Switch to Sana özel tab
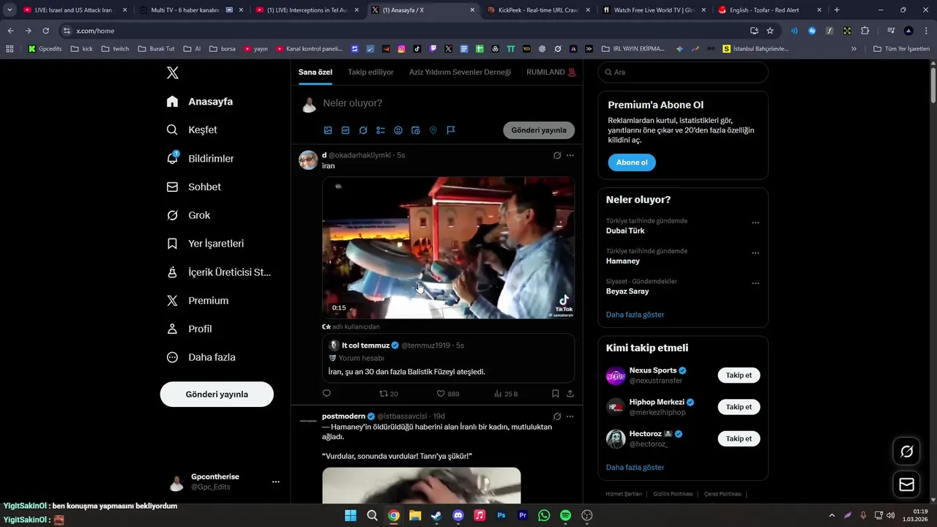The height and width of the screenshot is (527, 937). tap(316, 72)
